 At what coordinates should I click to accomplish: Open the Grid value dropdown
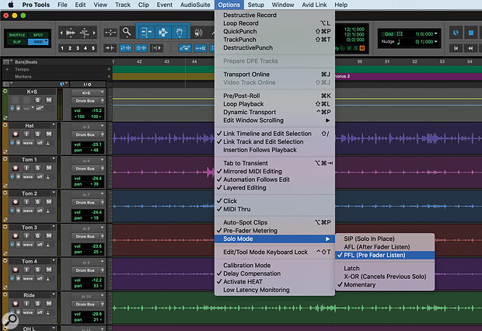[436, 34]
